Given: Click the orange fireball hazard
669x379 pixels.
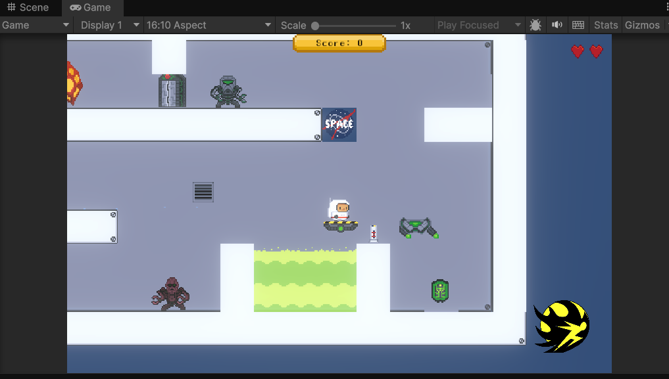Looking at the screenshot, I should pyautogui.click(x=74, y=83).
